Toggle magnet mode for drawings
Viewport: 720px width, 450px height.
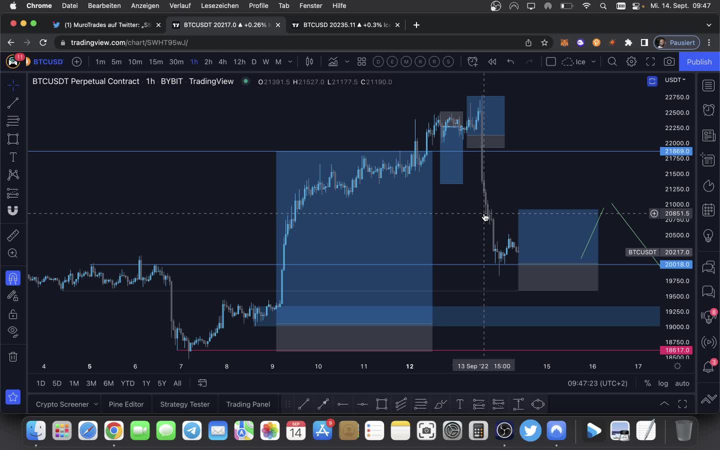pyautogui.click(x=13, y=278)
